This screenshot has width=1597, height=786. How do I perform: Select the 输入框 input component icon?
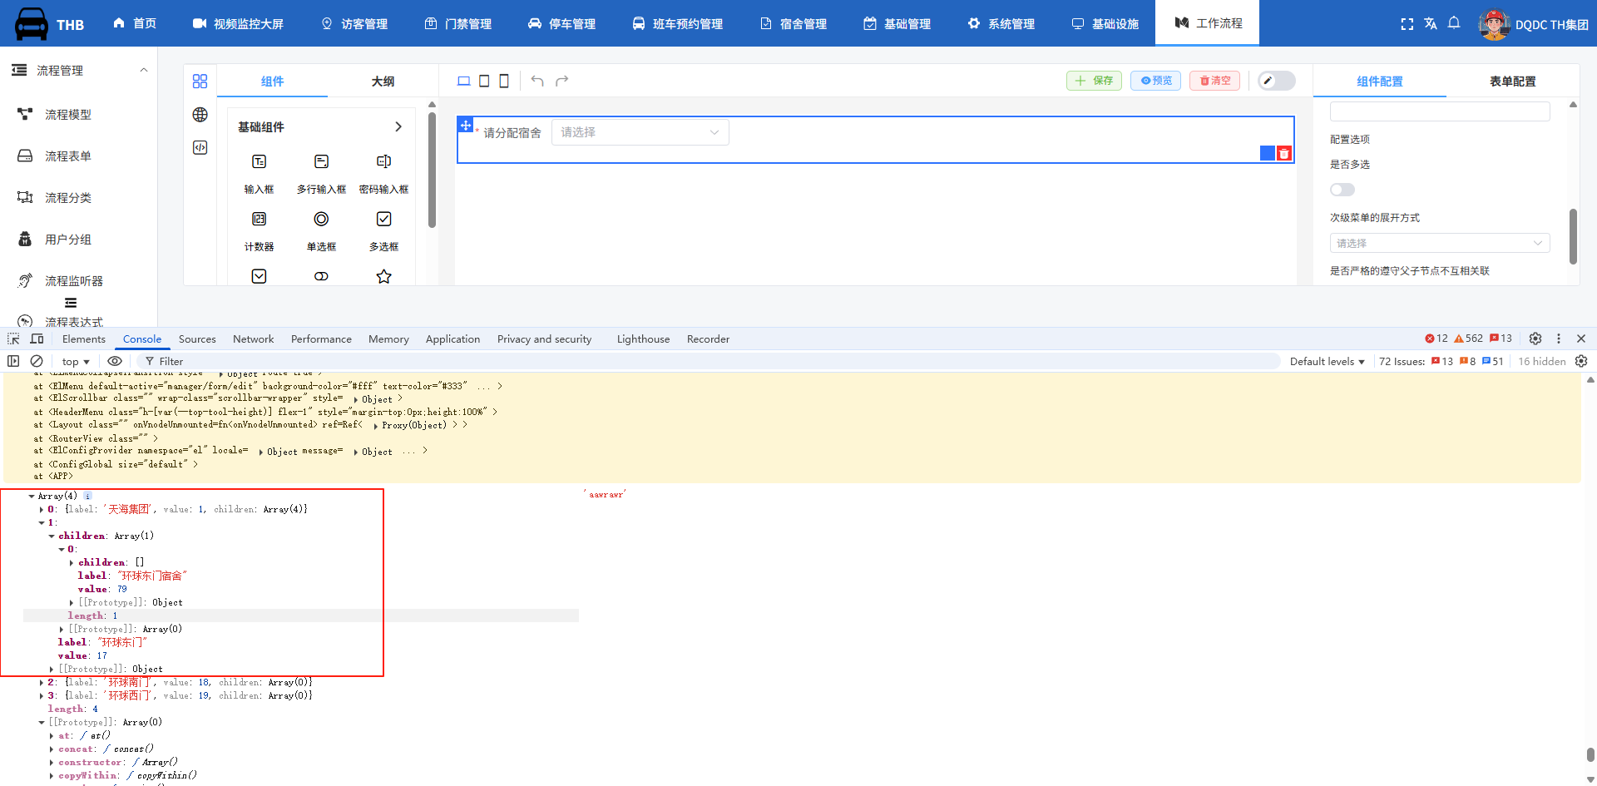pos(259,161)
